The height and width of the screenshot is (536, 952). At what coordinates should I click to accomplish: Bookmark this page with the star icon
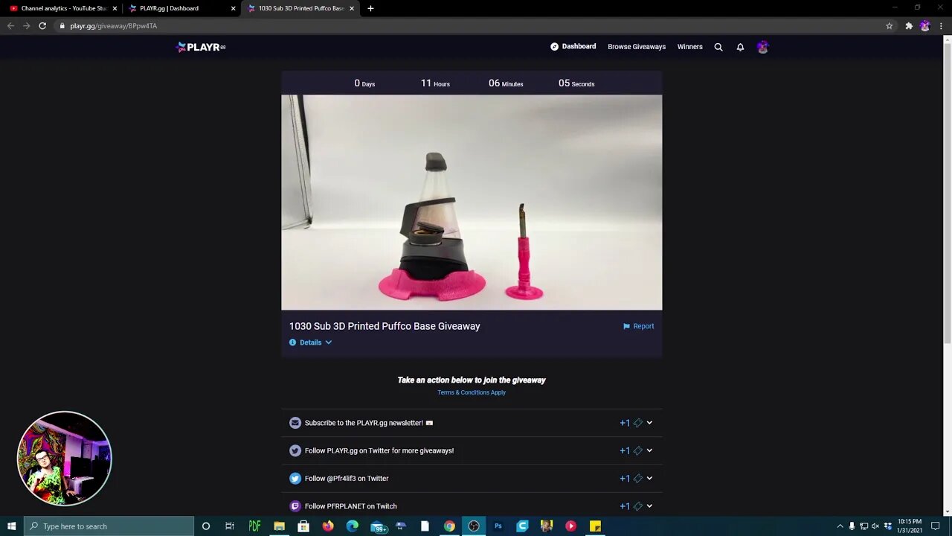[889, 25]
